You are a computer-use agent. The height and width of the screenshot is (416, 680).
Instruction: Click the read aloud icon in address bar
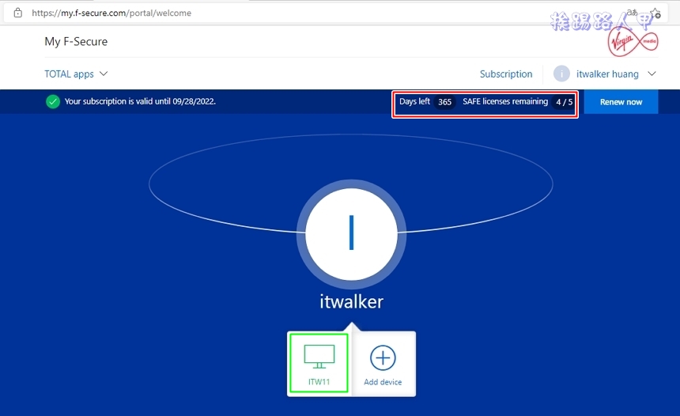tap(633, 13)
